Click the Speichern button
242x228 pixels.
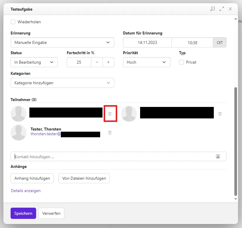click(x=23, y=213)
